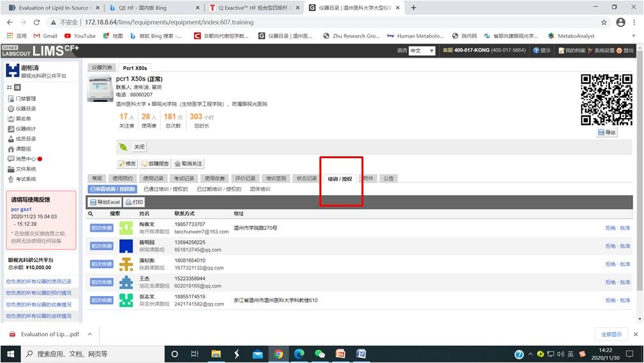Click the magnifier search icon in table header

(91, 214)
